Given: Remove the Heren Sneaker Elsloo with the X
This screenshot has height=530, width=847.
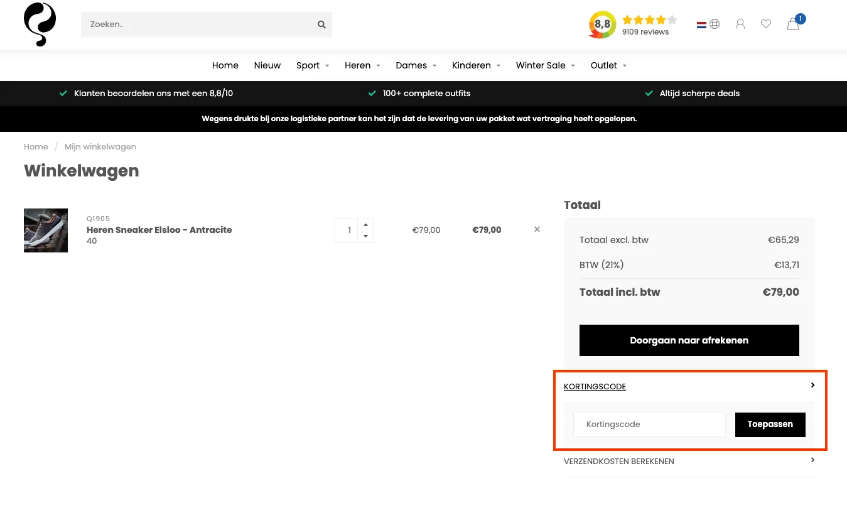Looking at the screenshot, I should point(537,229).
